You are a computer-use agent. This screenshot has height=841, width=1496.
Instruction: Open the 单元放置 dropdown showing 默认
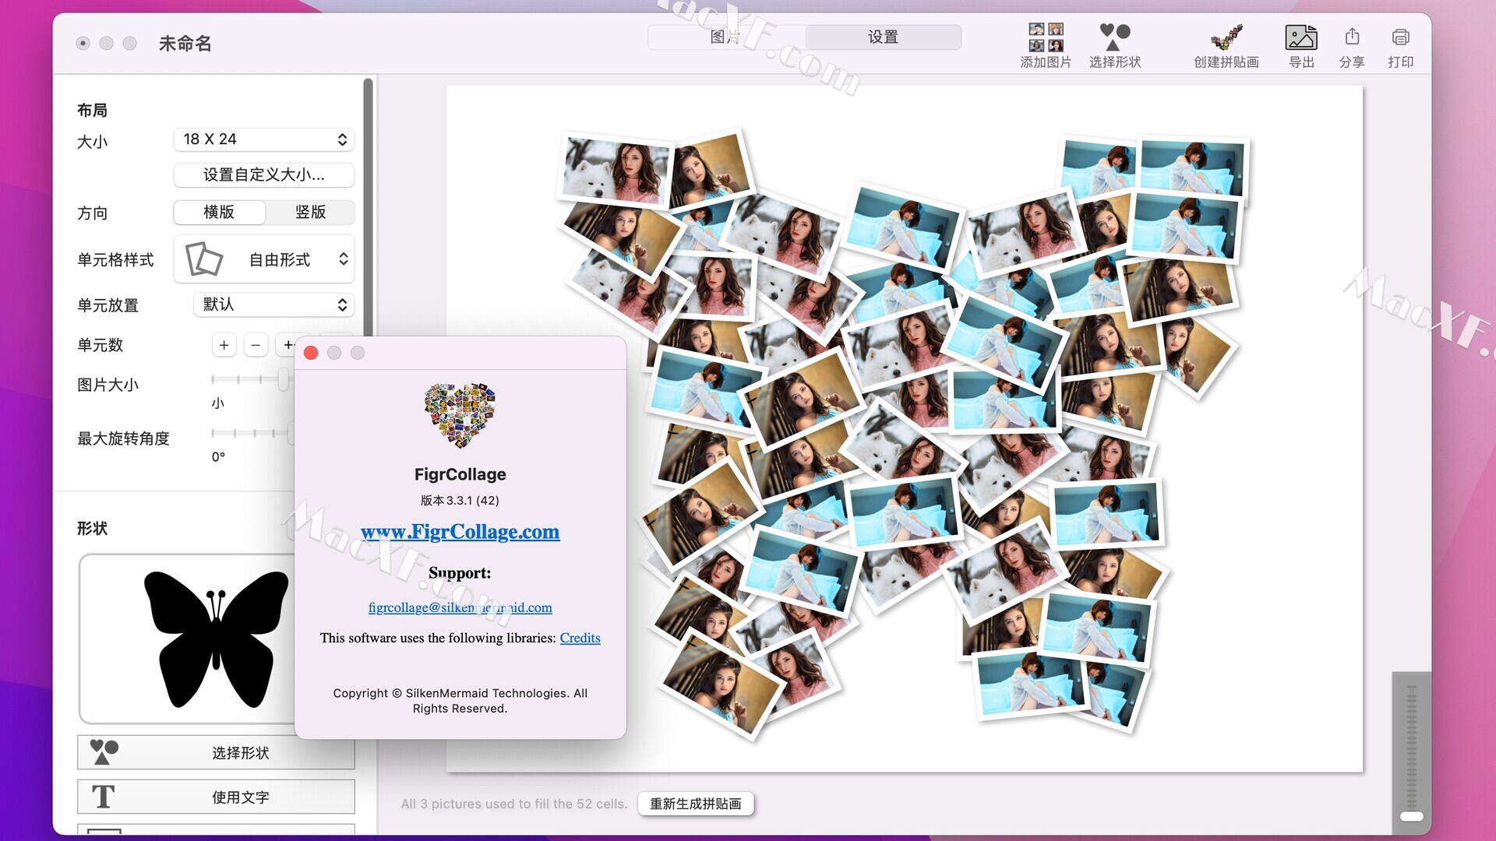tap(273, 304)
